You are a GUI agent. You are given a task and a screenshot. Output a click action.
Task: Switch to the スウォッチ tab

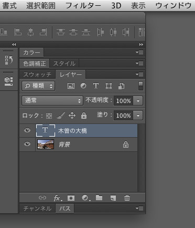coord(37,75)
